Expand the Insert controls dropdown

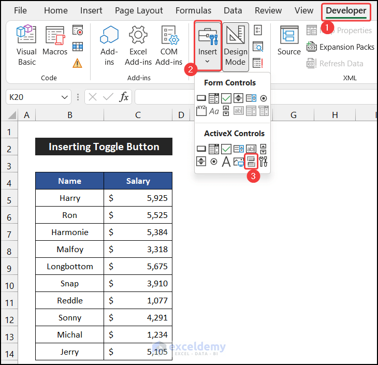pos(208,46)
